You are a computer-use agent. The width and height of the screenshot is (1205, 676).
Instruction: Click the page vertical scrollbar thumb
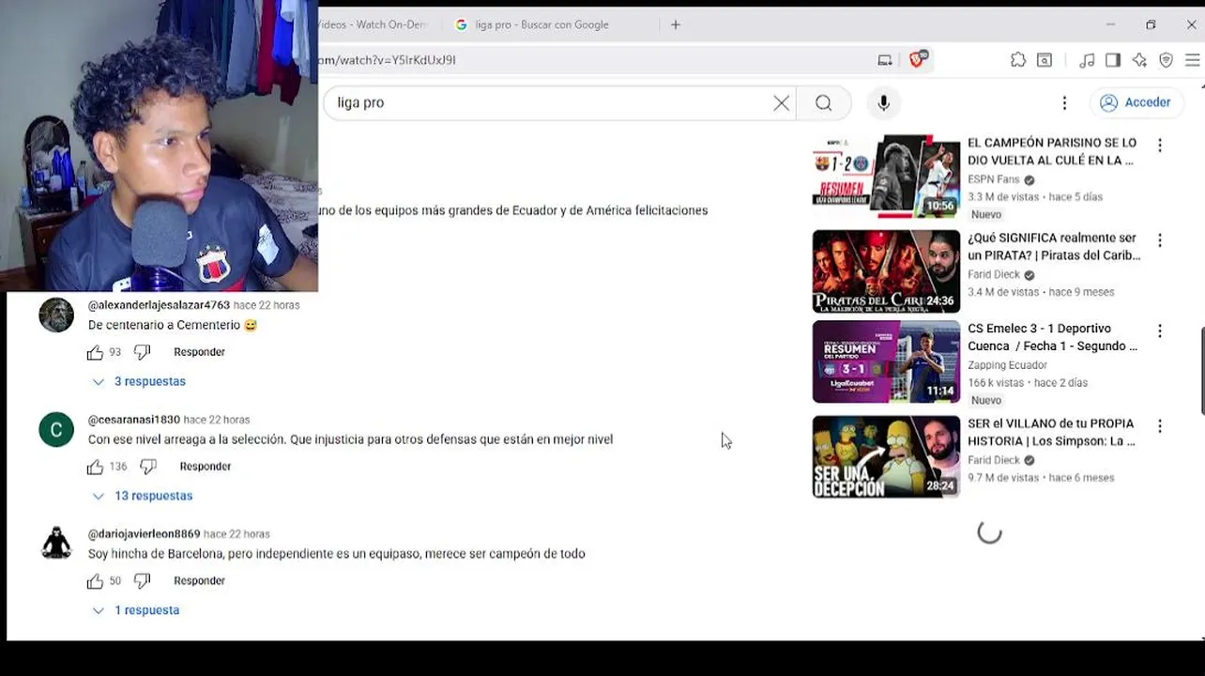pyautogui.click(x=1201, y=371)
